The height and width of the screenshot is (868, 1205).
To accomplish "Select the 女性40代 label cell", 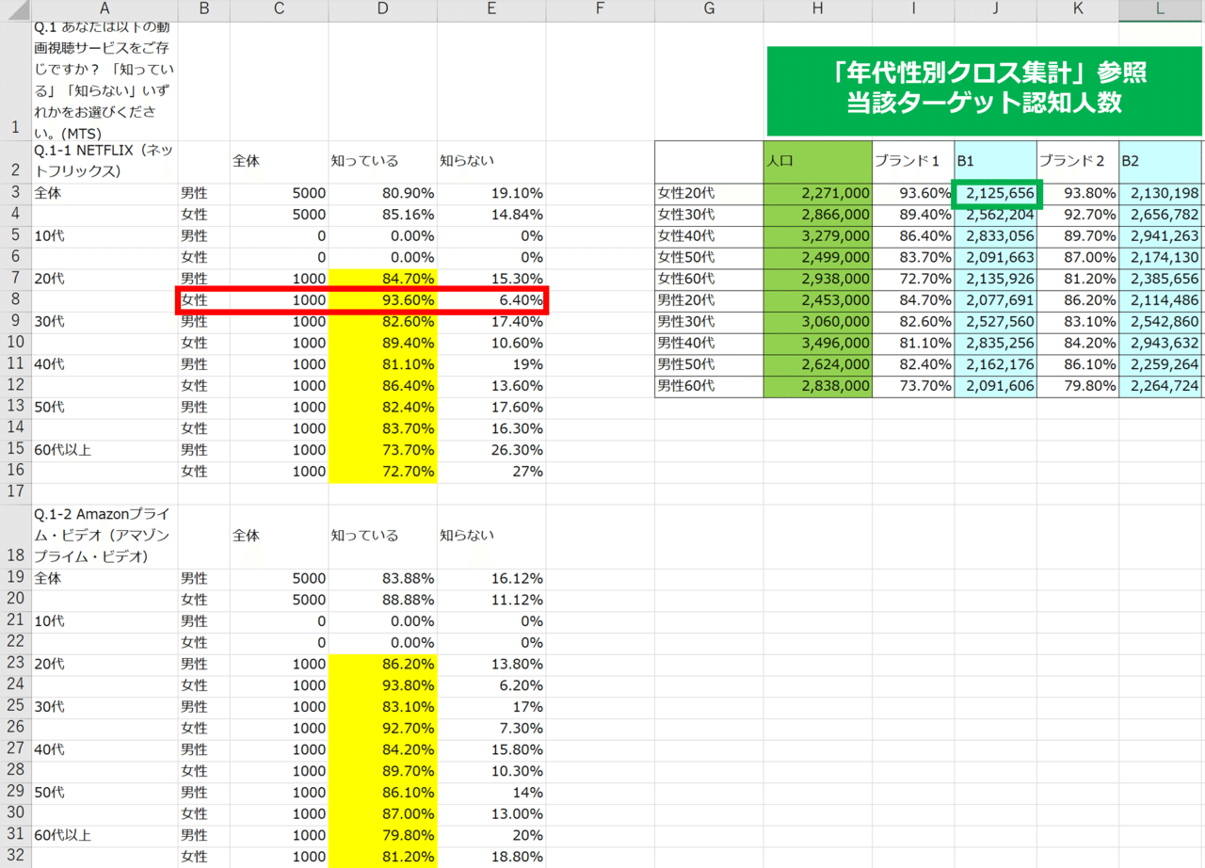I will point(709,236).
